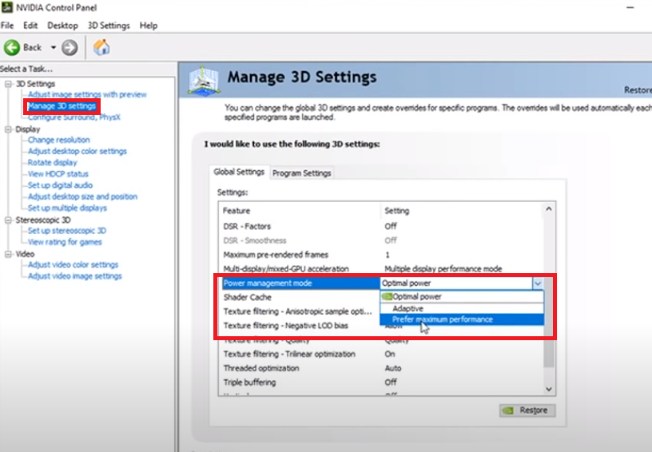
Task: Open View HDCP status
Action: (58, 173)
